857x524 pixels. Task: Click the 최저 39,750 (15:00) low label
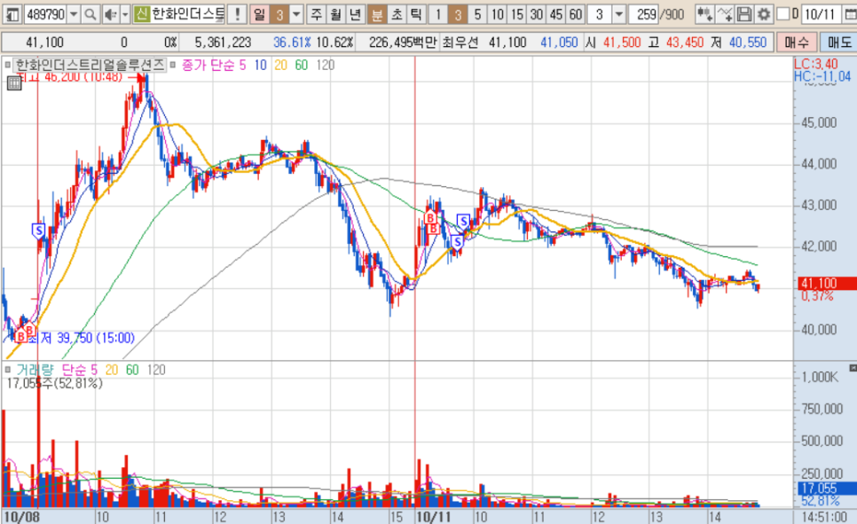tap(81, 338)
